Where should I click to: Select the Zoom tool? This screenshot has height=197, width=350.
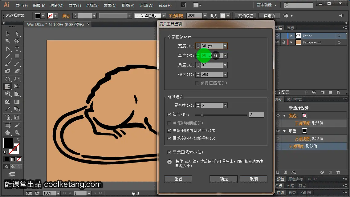point(17,133)
